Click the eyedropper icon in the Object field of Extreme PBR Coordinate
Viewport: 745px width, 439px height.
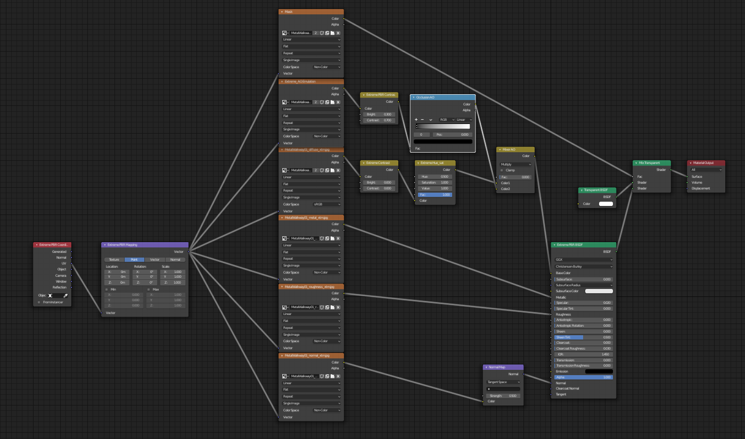(67, 295)
